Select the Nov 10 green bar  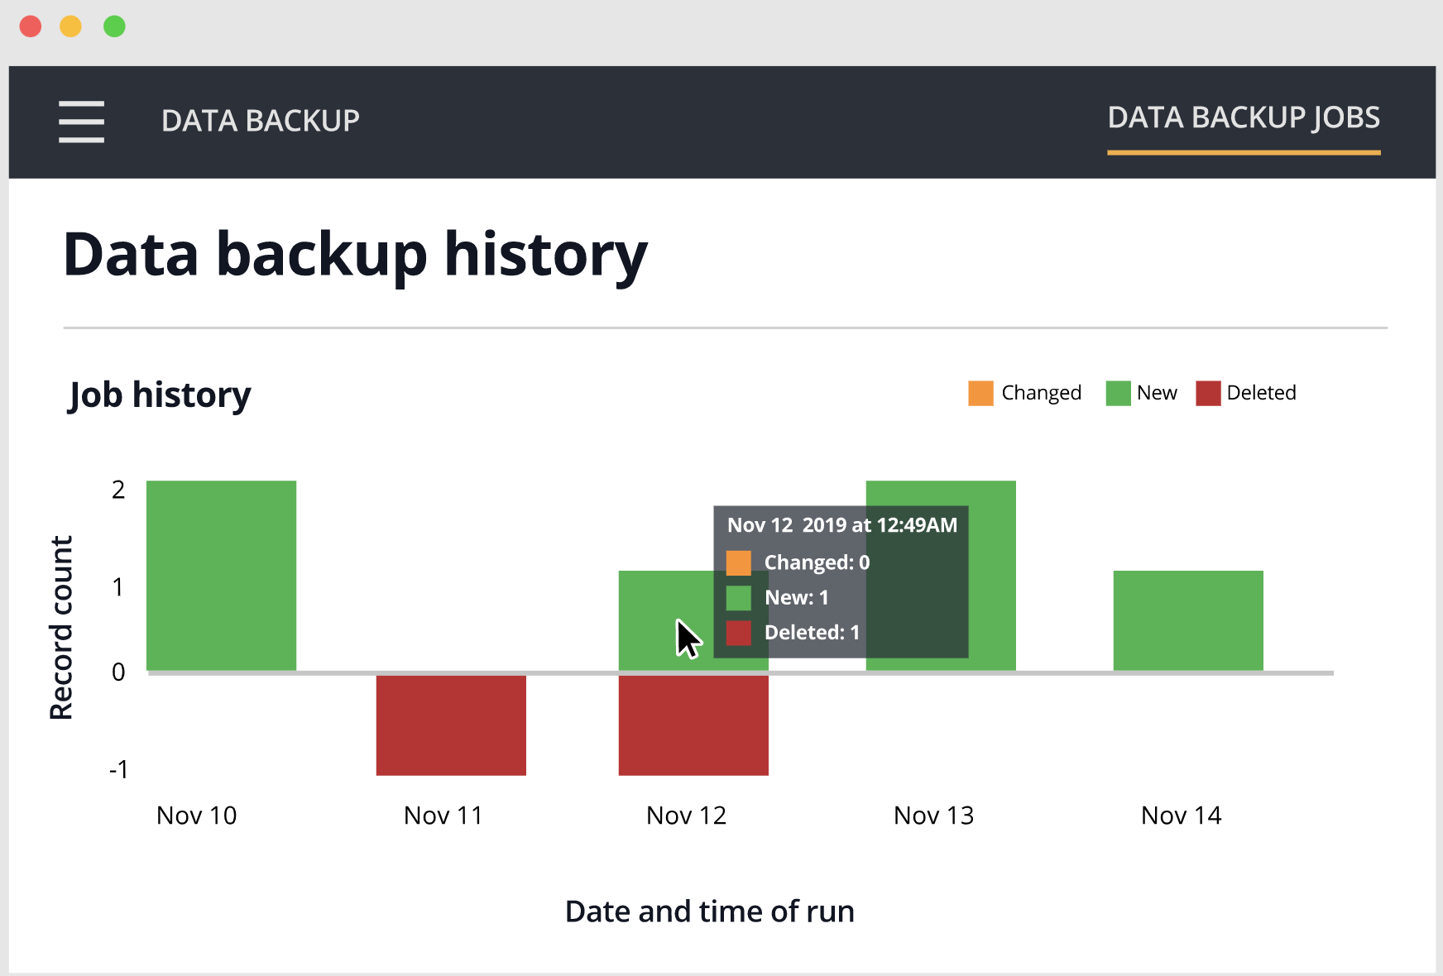pyautogui.click(x=221, y=576)
